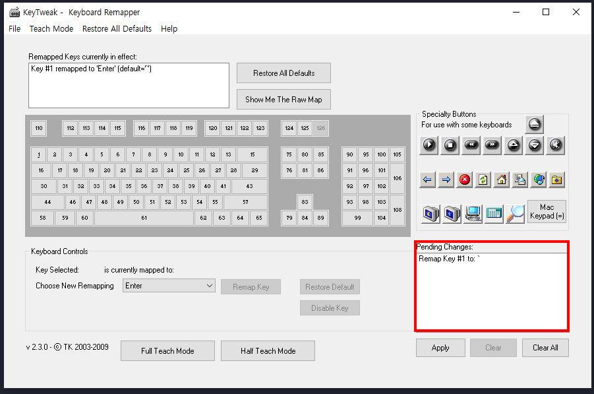Viewport: 594px width, 394px height.
Task: Select keyboard key number 1
Action: pos(39,154)
